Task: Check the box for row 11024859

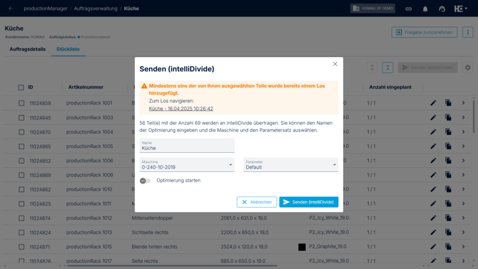Action: point(21,103)
